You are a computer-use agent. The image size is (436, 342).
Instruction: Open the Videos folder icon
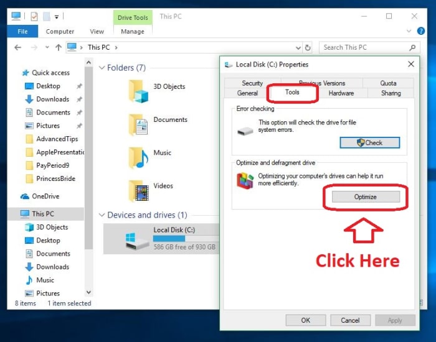pyautogui.click(x=138, y=190)
